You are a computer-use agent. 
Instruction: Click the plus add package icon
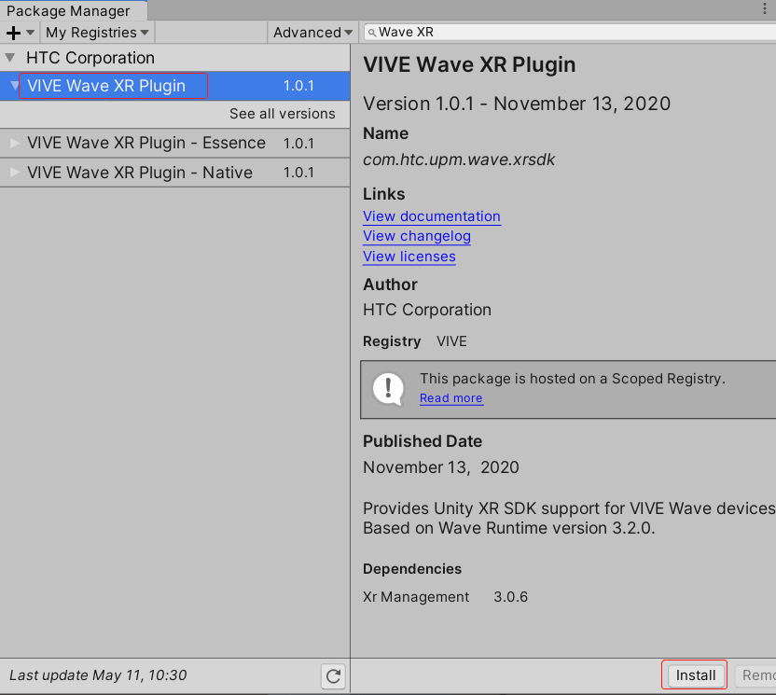click(13, 33)
